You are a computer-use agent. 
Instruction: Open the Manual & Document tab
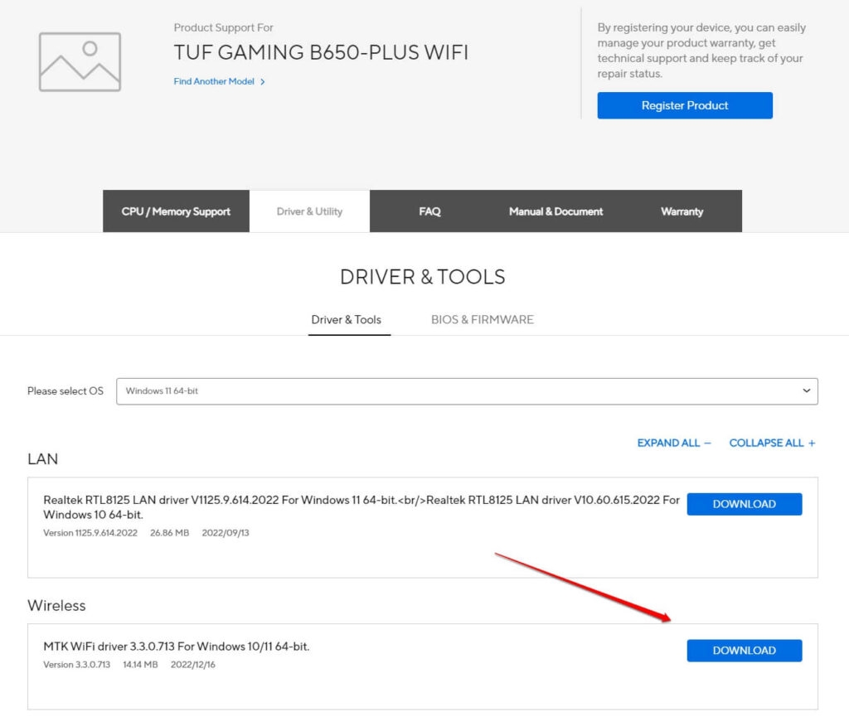(x=555, y=211)
